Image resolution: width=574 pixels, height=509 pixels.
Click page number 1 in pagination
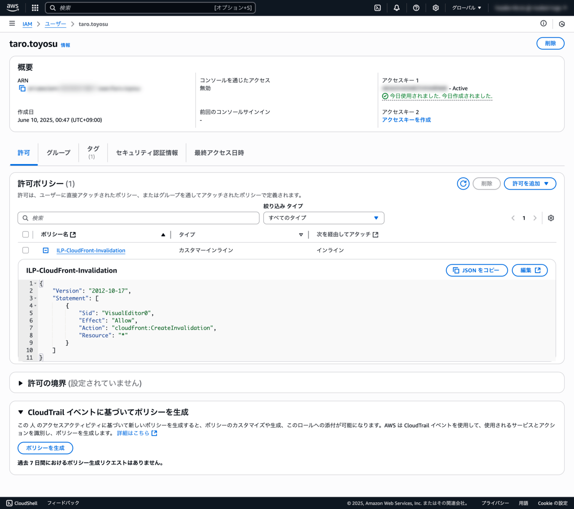coord(524,218)
